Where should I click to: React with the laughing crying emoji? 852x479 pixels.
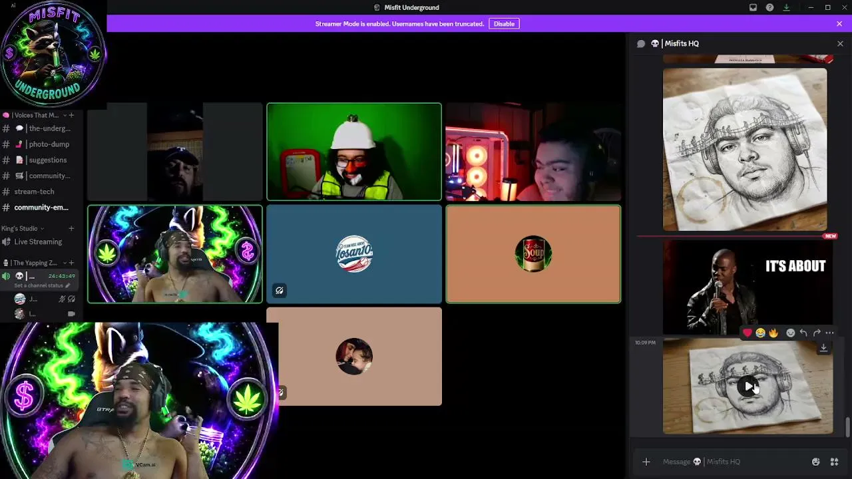(x=760, y=333)
